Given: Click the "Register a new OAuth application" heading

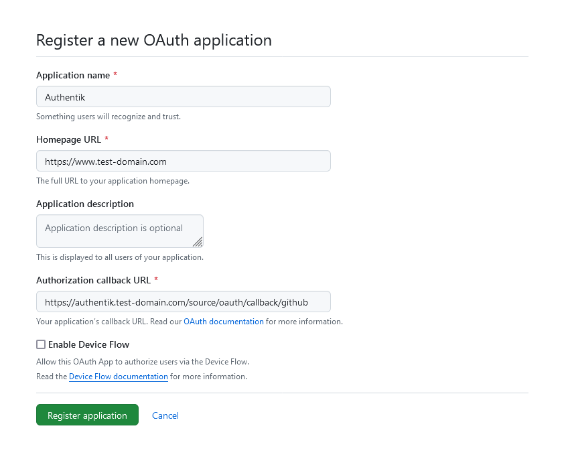Looking at the screenshot, I should (x=154, y=40).
